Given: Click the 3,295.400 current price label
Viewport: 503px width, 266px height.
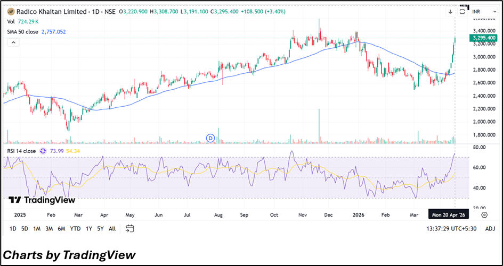Looking at the screenshot, I should coord(484,38).
